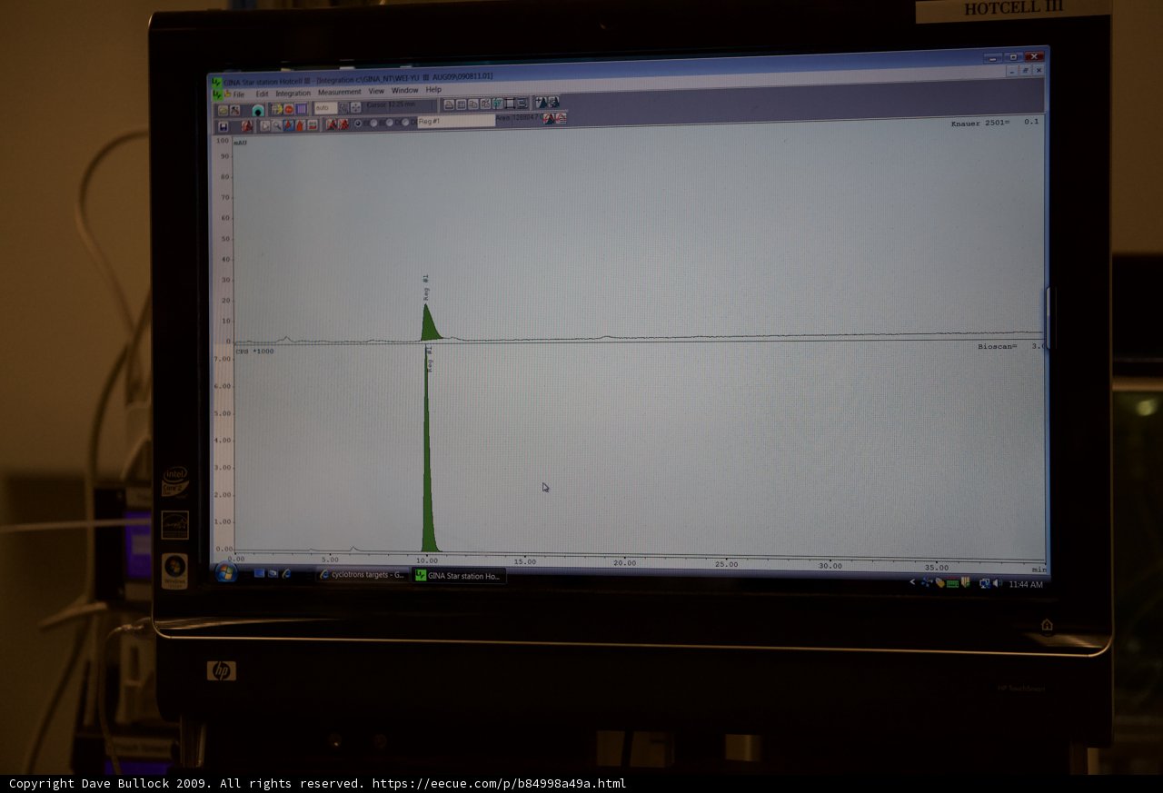Click the open folder toolbar icon
This screenshot has width=1163, height=793.
pos(223,110)
